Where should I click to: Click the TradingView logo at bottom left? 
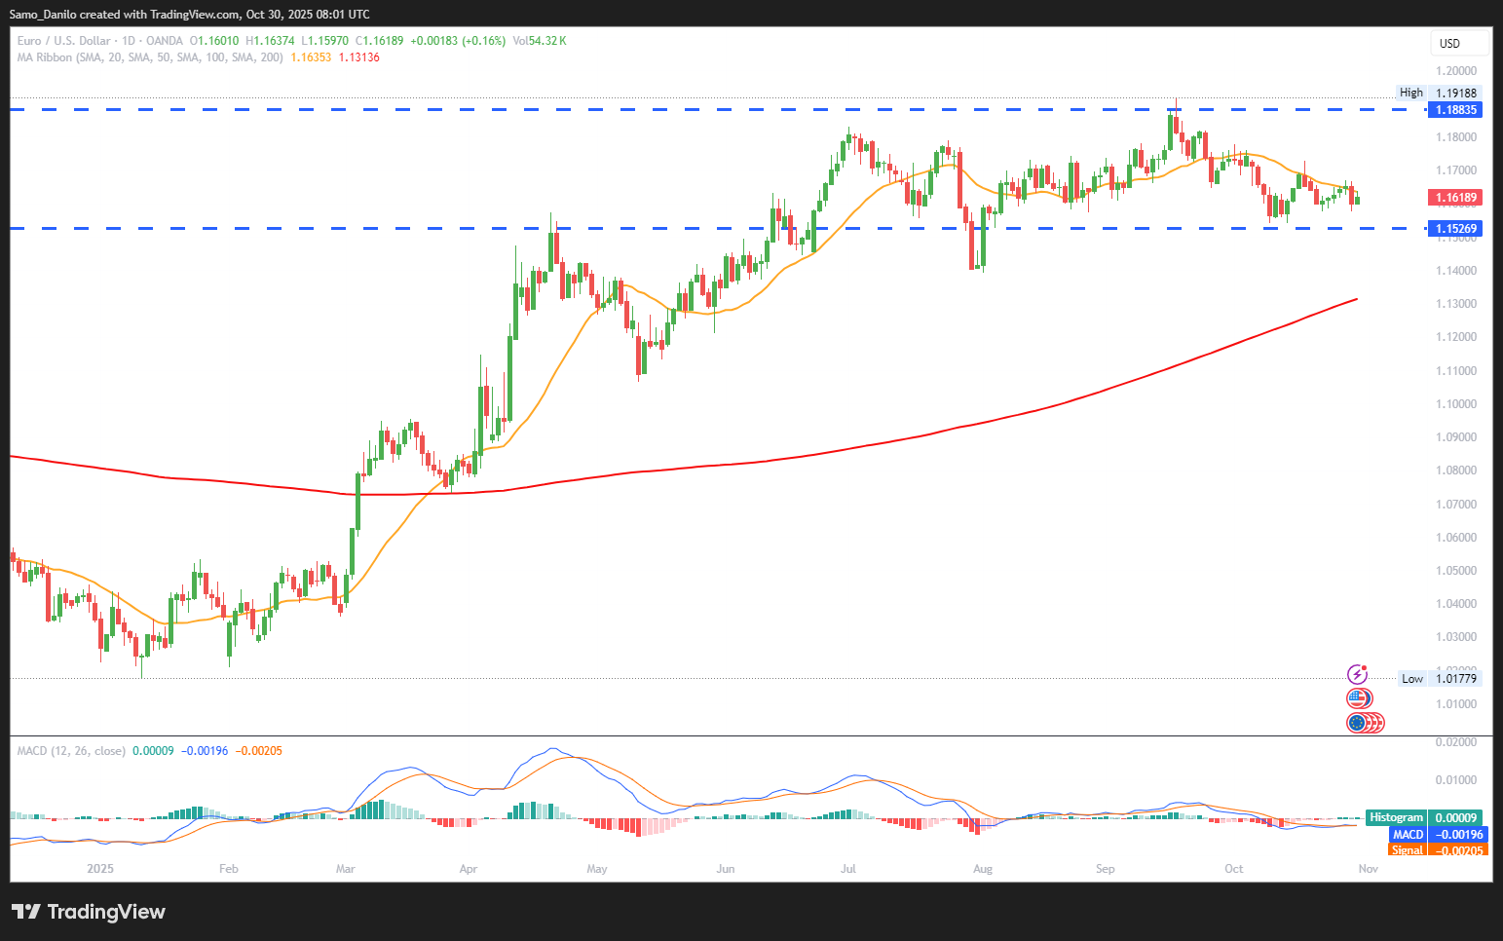tap(89, 912)
